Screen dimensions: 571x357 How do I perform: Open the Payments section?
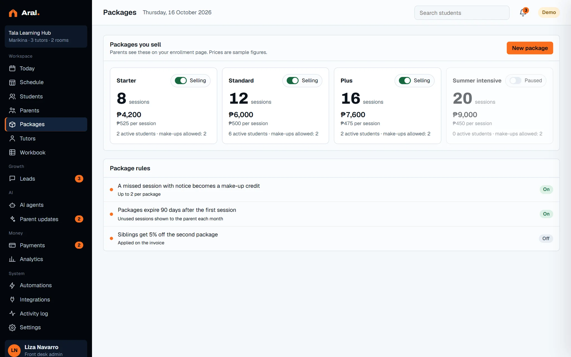[x=46, y=245]
